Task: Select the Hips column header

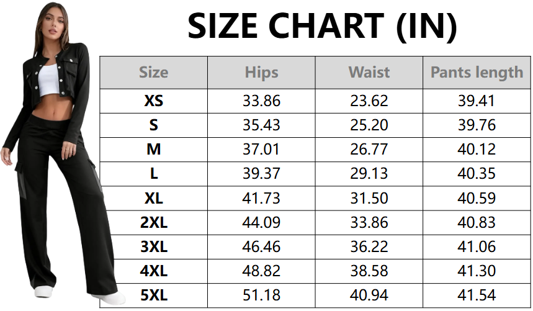Action: [261, 72]
